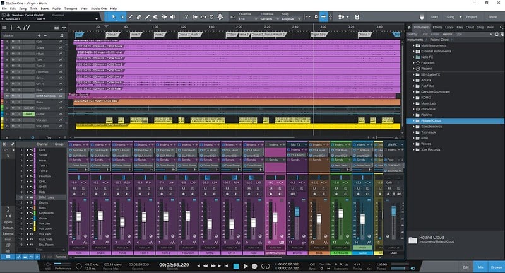Select the Listen speaker tool in the toolbar
The width and height of the screenshot is (505, 273).
coord(172,17)
